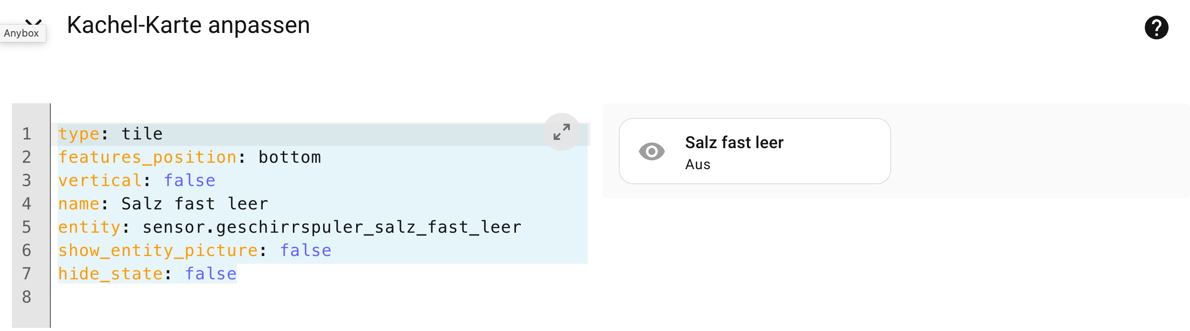Viewport: 1190px width, 331px height.
Task: Click the sensor.geschirrspuler_salz_fast_leer entity value
Action: click(331, 228)
